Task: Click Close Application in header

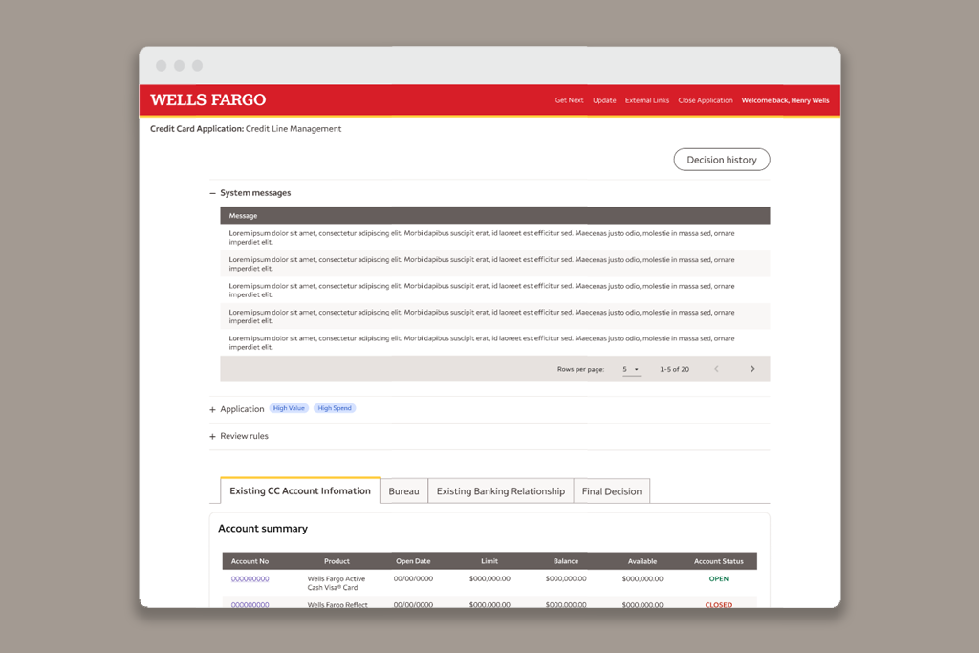Action: (x=706, y=100)
